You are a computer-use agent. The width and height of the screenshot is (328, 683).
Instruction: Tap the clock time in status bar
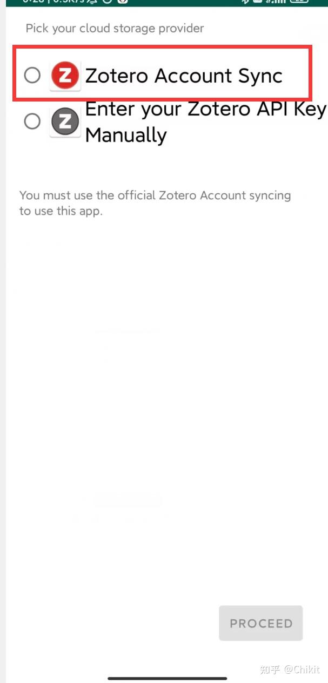tap(34, 2)
